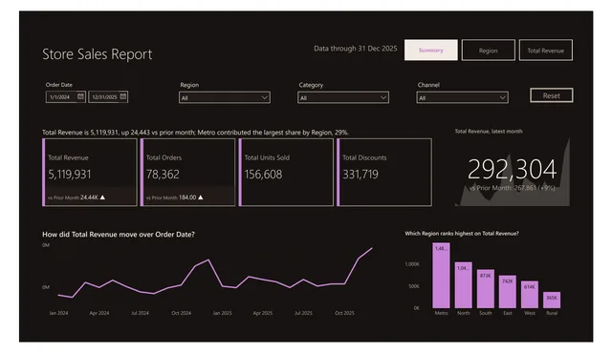Select the West bar labeled 614K

(x=530, y=295)
